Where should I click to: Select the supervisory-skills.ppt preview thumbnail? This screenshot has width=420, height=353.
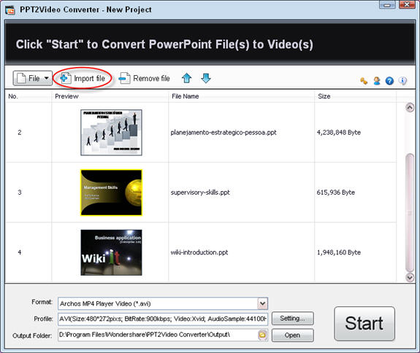pyautogui.click(x=111, y=193)
